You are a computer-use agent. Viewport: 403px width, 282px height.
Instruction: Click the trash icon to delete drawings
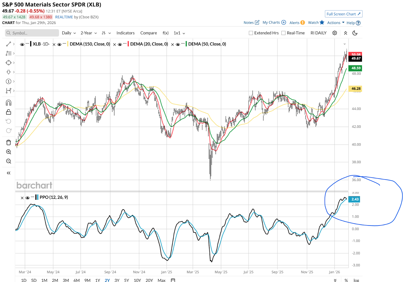coord(9,143)
